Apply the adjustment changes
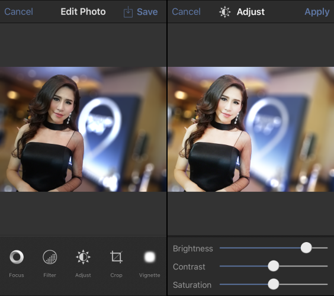This screenshot has height=296, width=334. (317, 12)
